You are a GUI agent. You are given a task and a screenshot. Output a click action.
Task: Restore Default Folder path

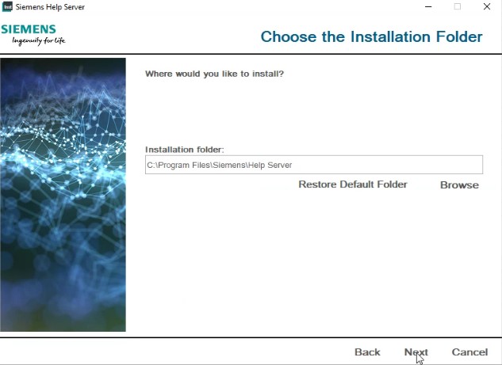point(353,184)
